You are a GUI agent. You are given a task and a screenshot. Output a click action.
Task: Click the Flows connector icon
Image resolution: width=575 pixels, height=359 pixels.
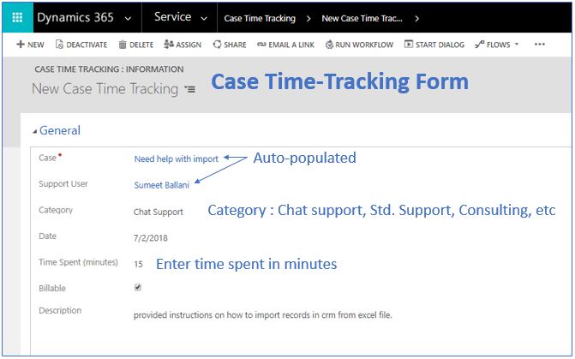(479, 45)
